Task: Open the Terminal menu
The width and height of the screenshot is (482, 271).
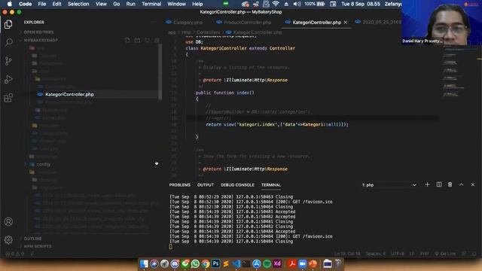Action: [151, 4]
